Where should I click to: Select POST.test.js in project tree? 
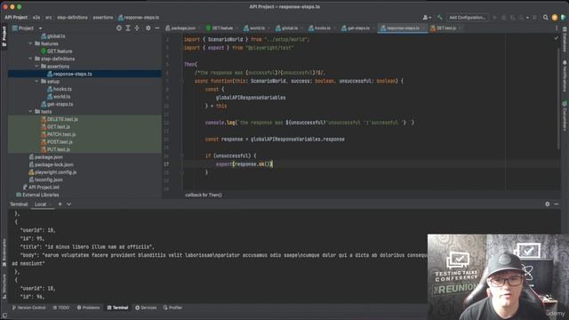(x=60, y=142)
